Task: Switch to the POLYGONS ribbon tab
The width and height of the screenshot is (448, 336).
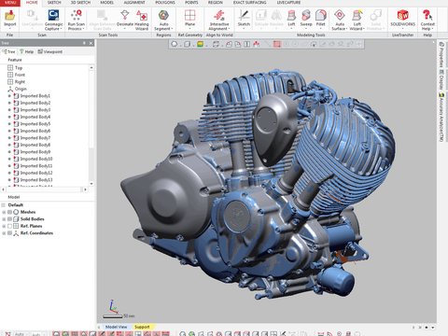Action: (x=165, y=3)
